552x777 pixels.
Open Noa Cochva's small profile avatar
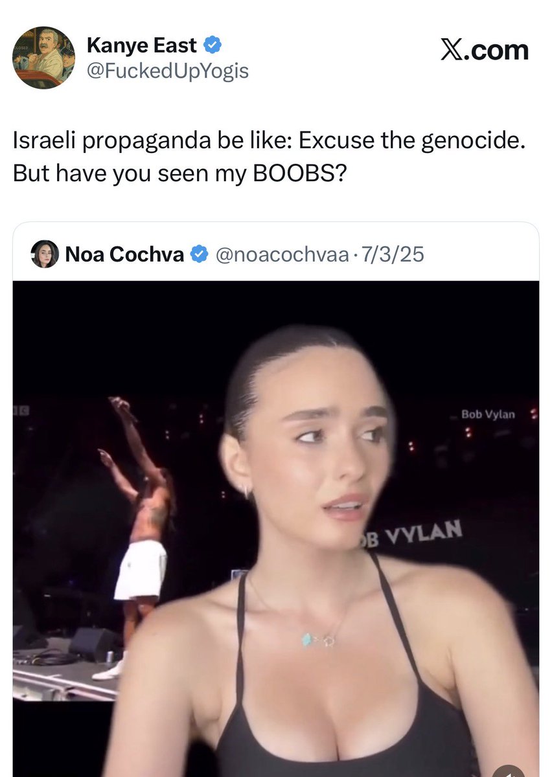(45, 254)
